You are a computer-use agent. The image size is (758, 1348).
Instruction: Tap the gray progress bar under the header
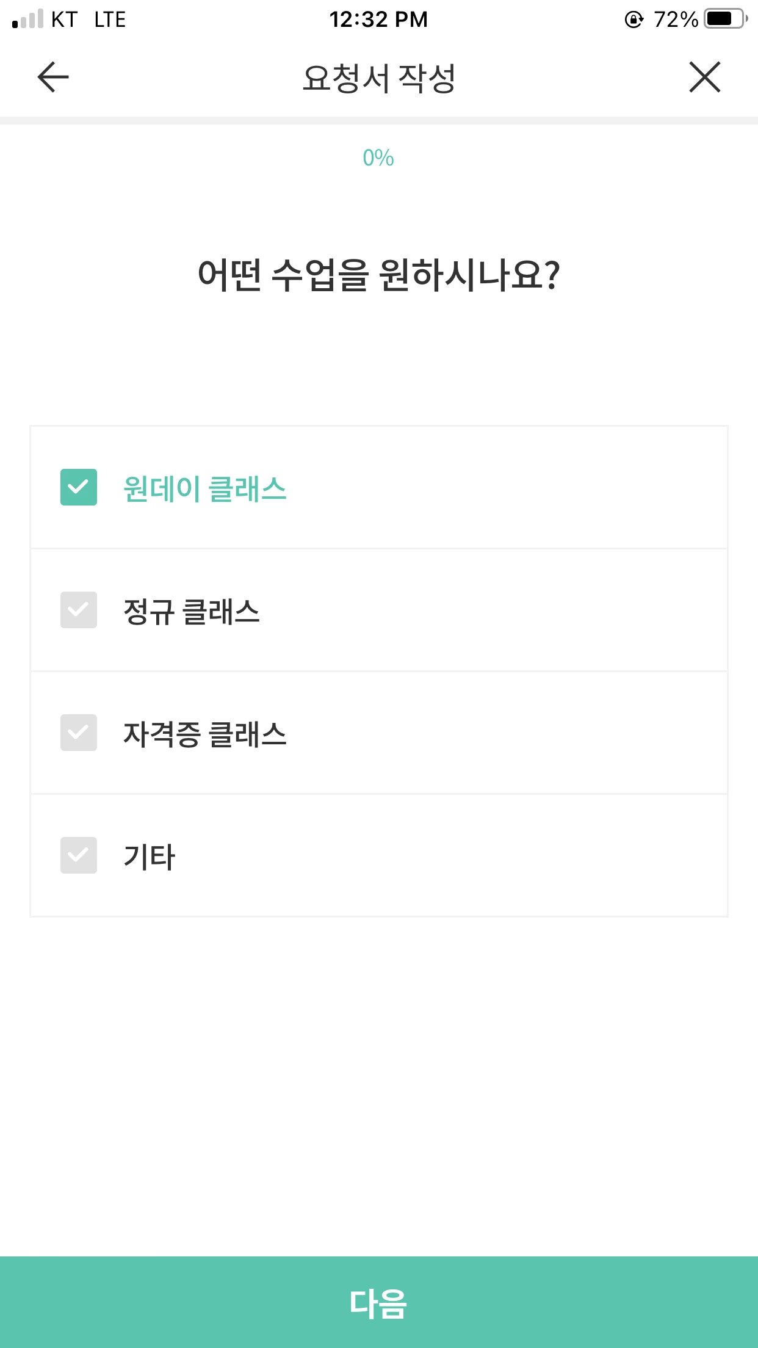379,120
